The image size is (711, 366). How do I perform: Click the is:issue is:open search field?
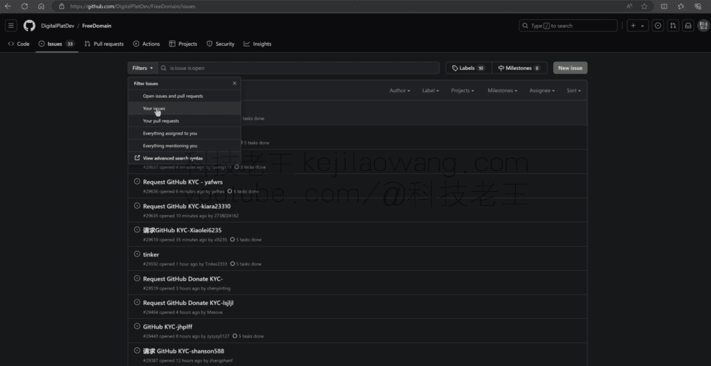299,68
